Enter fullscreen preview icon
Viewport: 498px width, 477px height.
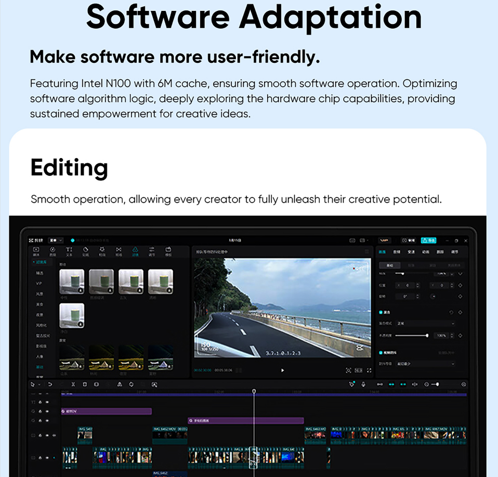(369, 370)
